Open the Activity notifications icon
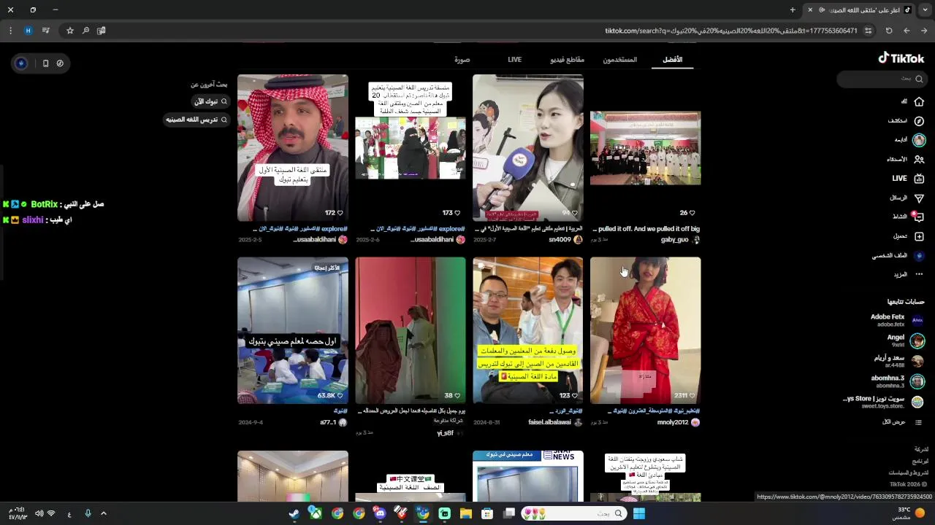935x525 pixels. point(919,217)
